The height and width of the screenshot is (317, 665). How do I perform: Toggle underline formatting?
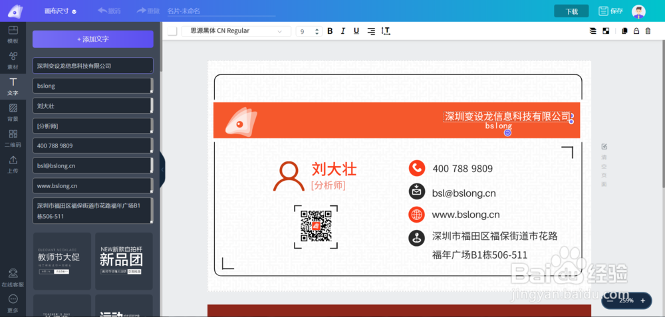(356, 31)
